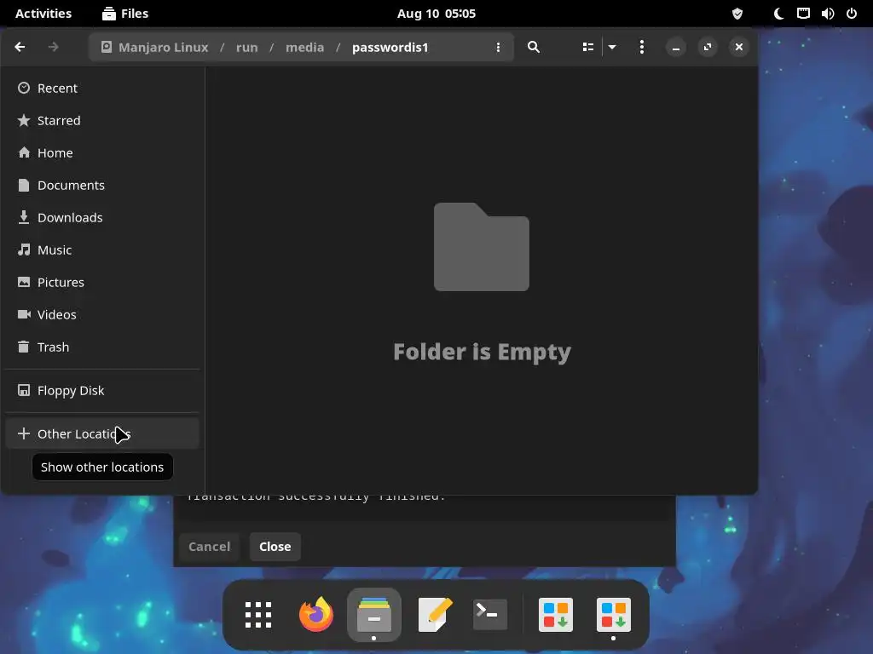Viewport: 873px width, 654px height.
Task: Open search with the magnifier icon
Action: tap(534, 48)
